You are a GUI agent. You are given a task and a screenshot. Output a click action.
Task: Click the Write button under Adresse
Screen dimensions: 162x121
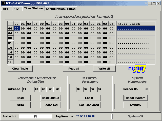[x=20, y=105]
